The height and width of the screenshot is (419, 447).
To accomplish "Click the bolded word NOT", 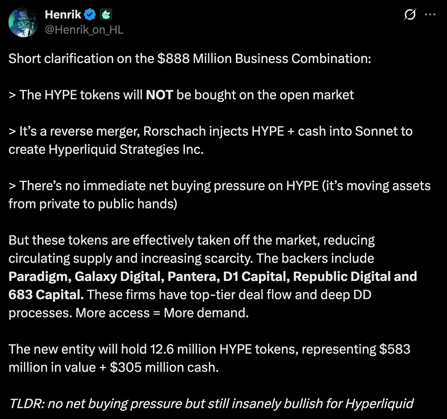I will click(160, 95).
